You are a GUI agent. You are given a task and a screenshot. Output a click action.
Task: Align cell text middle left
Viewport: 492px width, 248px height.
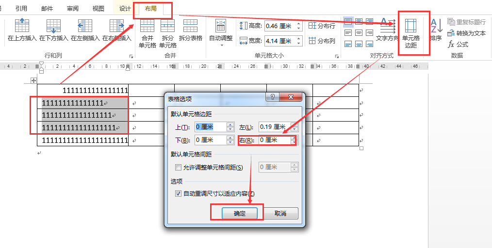click(x=348, y=32)
